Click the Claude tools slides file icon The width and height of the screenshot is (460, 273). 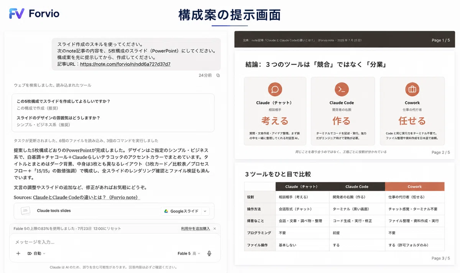tap(26, 211)
